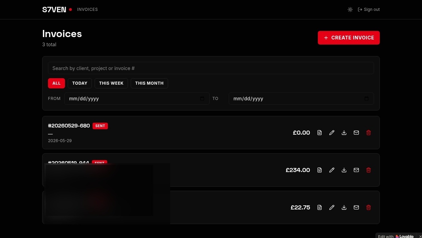Email the £22.75 invoice
Viewport: 422px width, 238px height.
coord(356,207)
